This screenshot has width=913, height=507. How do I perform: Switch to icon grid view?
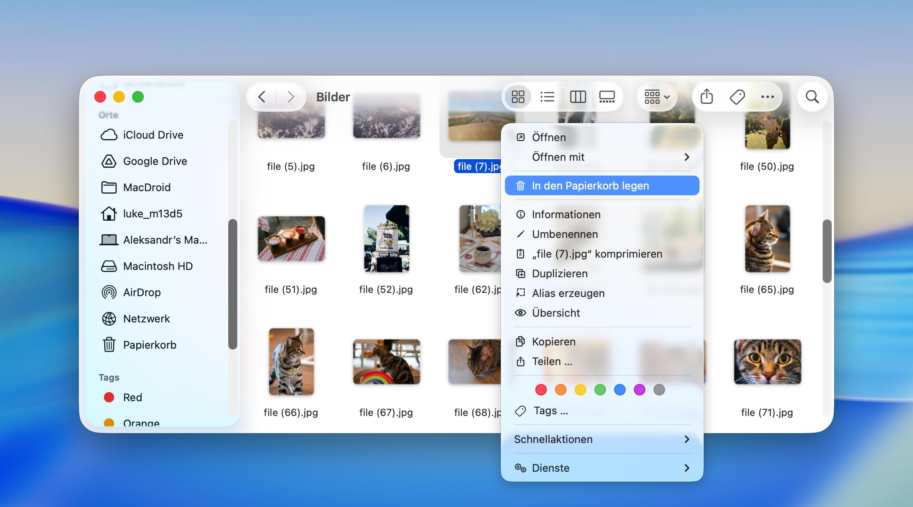518,97
